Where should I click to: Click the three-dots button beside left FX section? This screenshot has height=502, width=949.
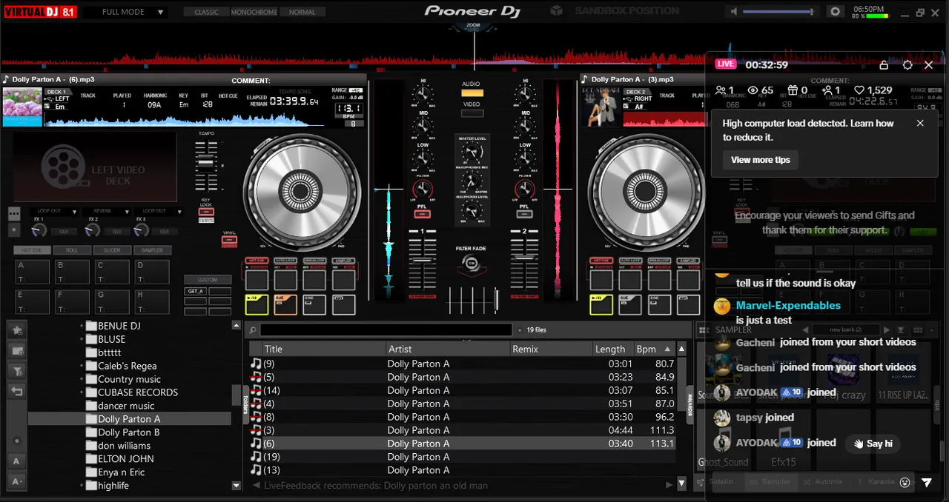click(x=14, y=213)
